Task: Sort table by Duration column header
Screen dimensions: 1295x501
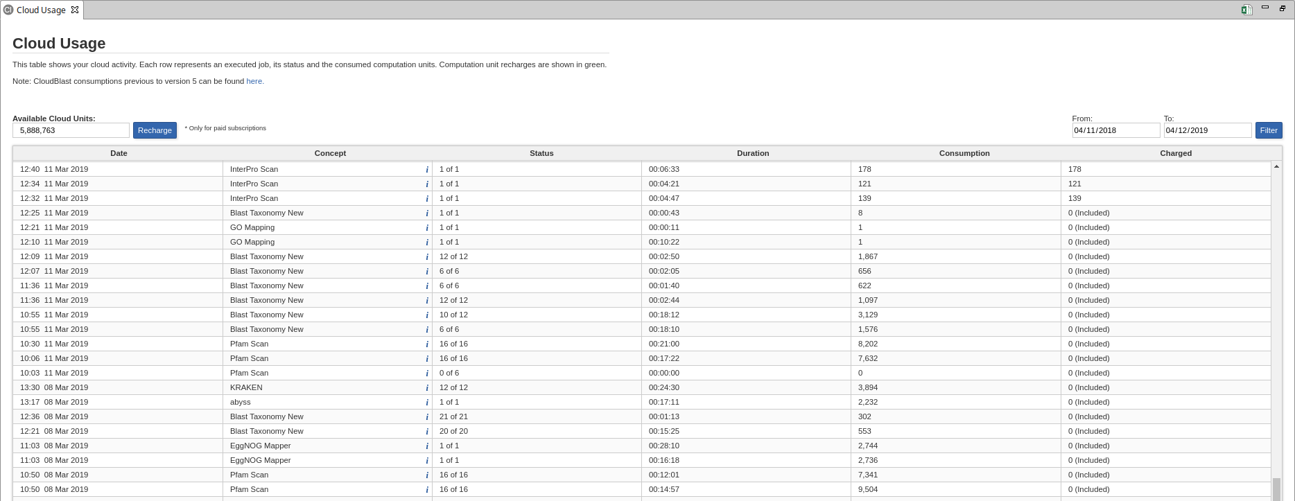Action: pyautogui.click(x=752, y=153)
